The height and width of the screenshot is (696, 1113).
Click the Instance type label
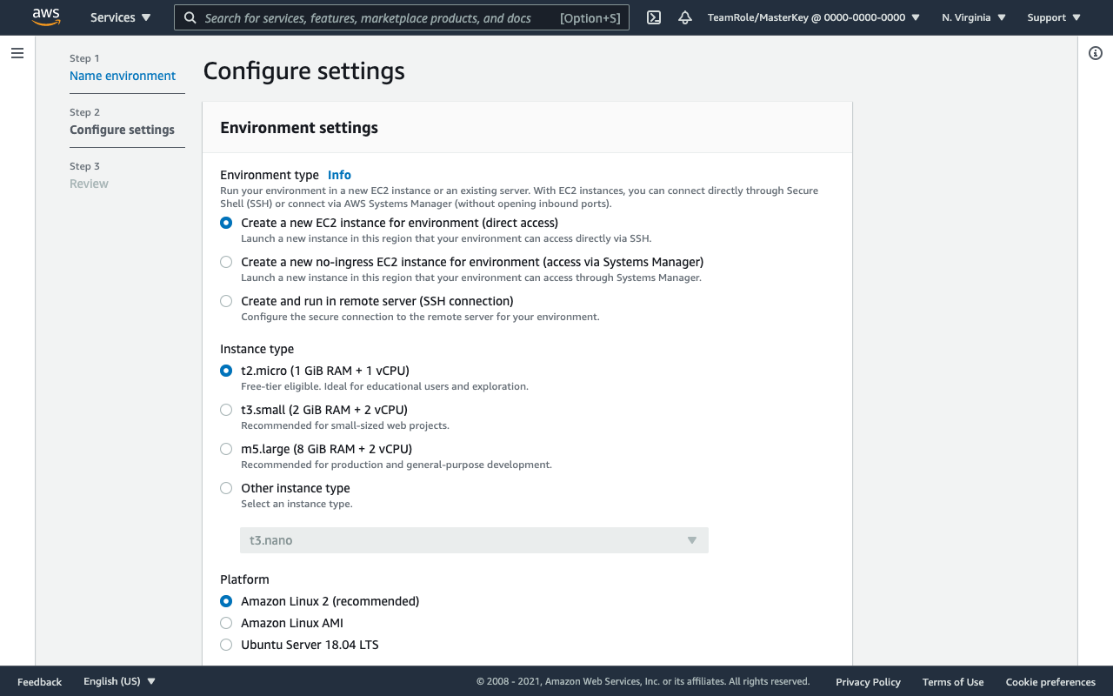coord(257,349)
